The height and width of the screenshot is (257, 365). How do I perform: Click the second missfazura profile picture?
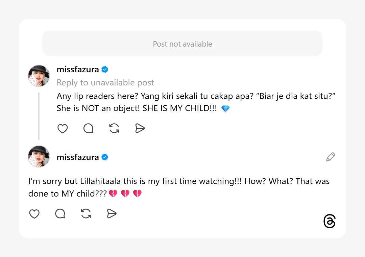(x=39, y=156)
